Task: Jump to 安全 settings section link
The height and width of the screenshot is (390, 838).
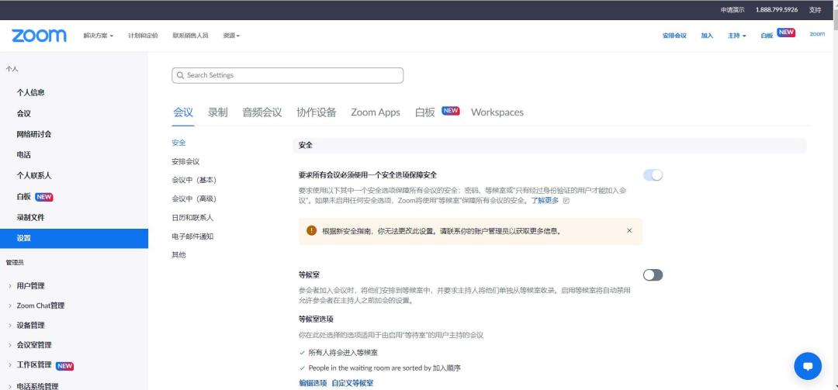Action: (179, 143)
